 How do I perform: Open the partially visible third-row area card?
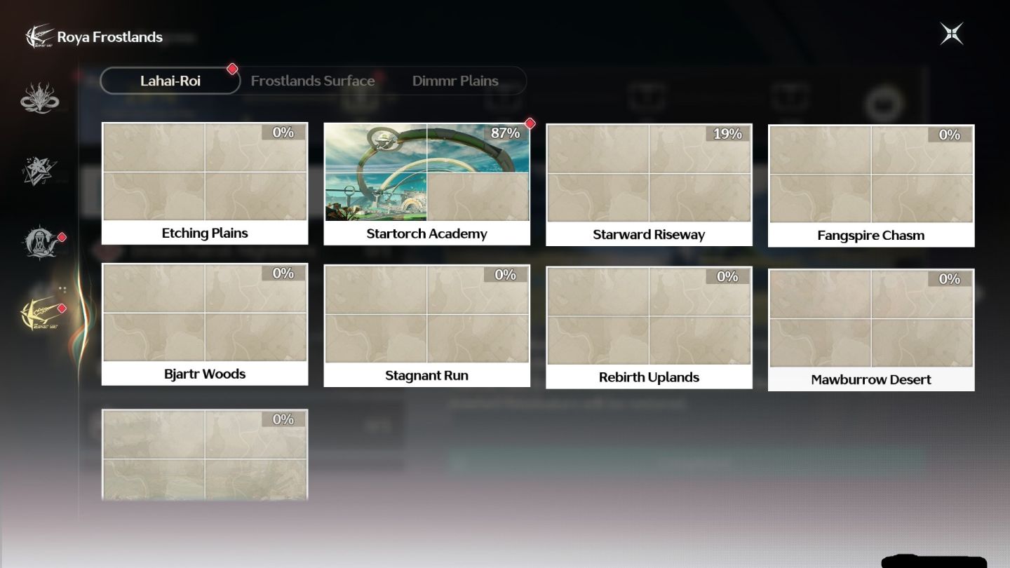coord(205,454)
